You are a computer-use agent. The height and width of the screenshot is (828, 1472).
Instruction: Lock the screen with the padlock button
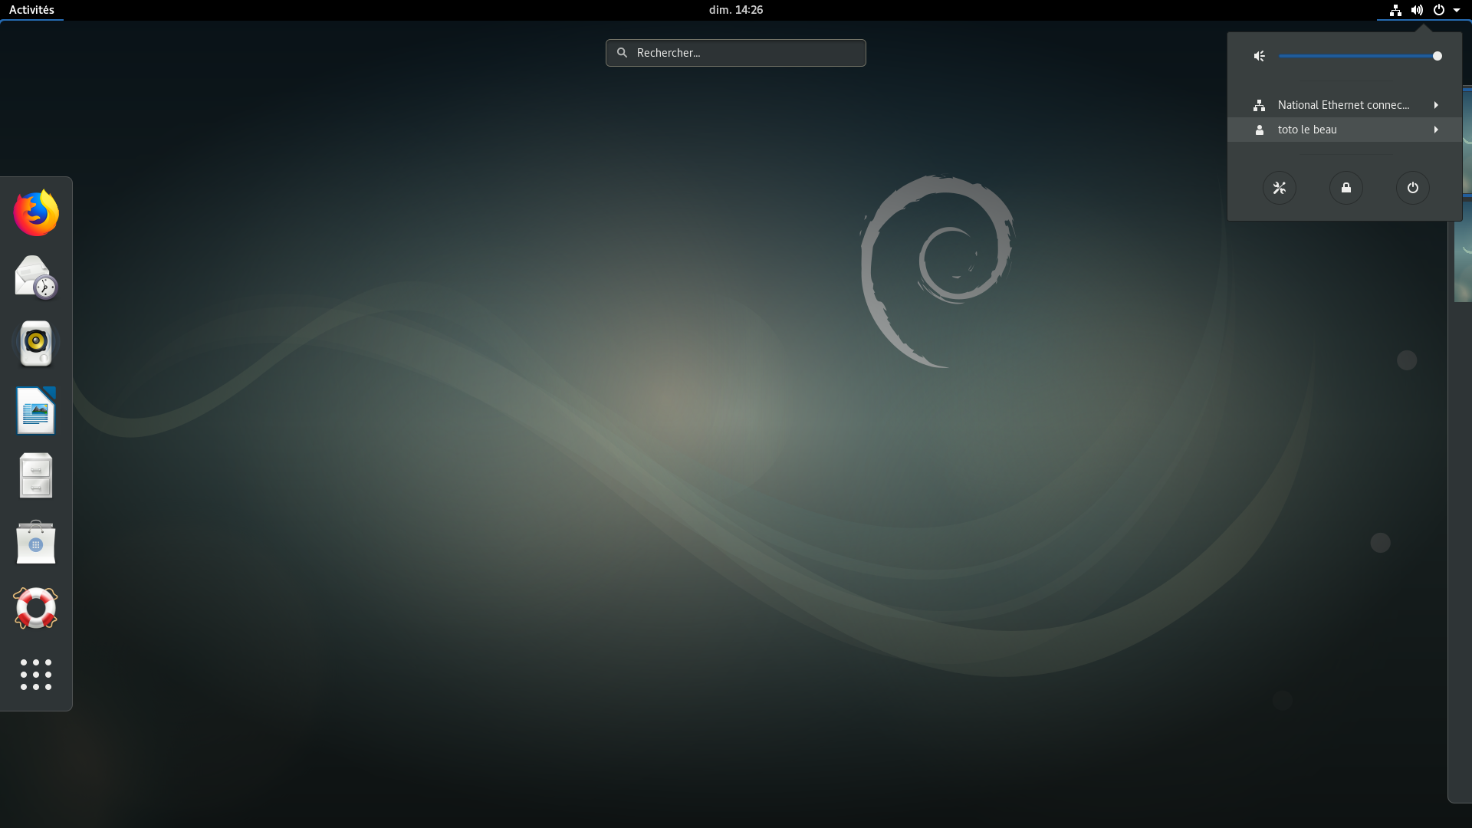click(1346, 188)
